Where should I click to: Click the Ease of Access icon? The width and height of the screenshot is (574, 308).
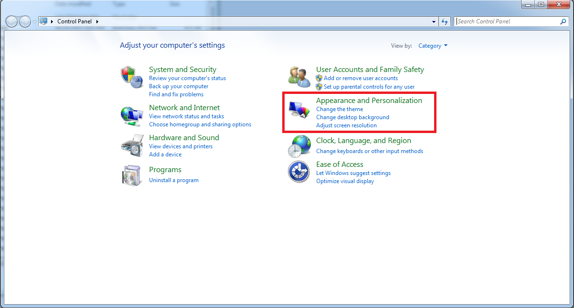299,172
